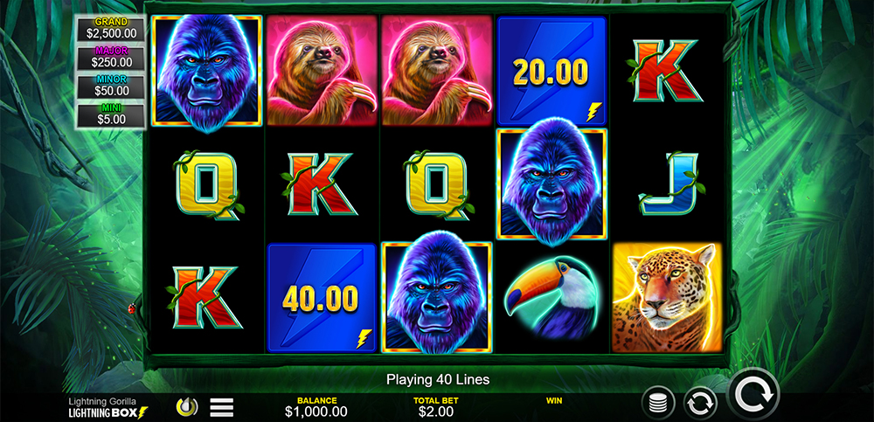Select the Minor $50.00 jackpot panel
The height and width of the screenshot is (422, 874).
[112, 86]
